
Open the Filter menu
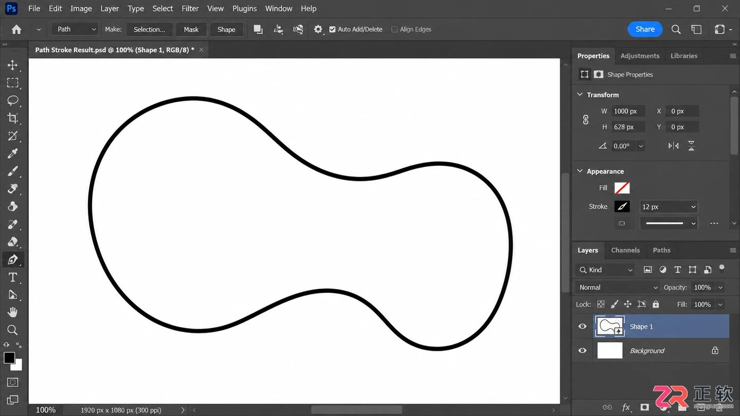[190, 9]
